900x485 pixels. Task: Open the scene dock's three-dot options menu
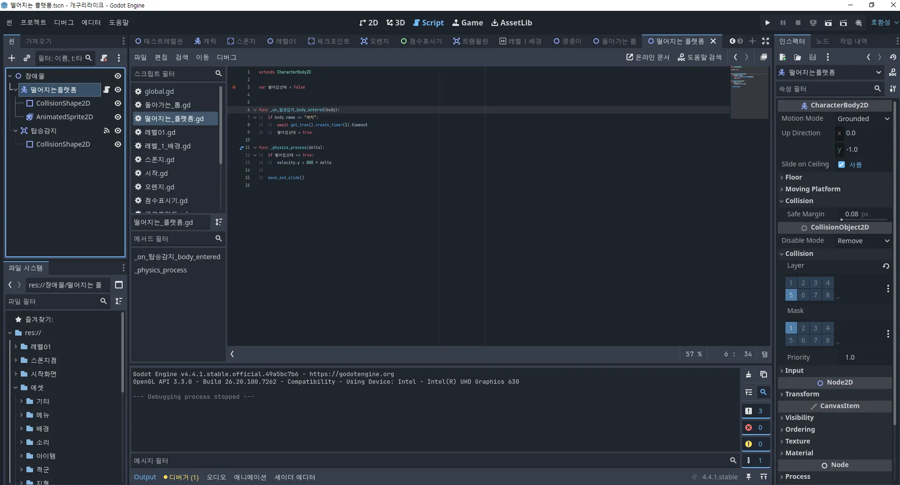pyautogui.click(x=119, y=58)
